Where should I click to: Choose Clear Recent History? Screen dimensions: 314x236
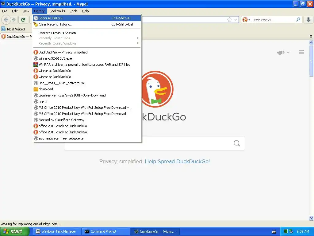[x=87, y=24]
